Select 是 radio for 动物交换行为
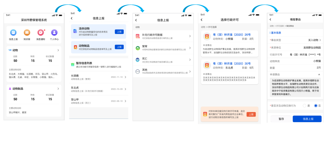The height and width of the screenshot is (141, 330). click(304, 106)
